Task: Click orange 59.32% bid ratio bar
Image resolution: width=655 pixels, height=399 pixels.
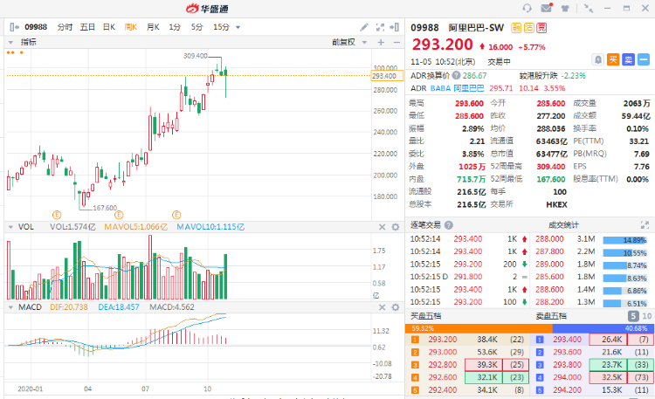Action: [x=479, y=328]
